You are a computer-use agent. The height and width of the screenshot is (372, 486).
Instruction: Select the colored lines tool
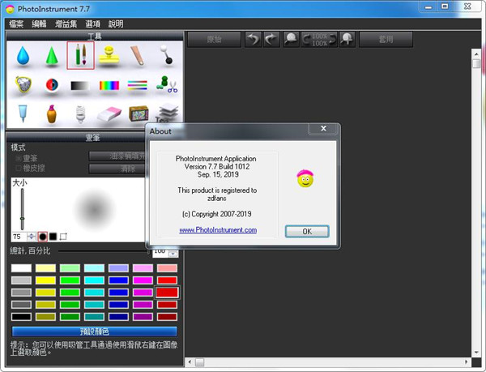pos(138,85)
